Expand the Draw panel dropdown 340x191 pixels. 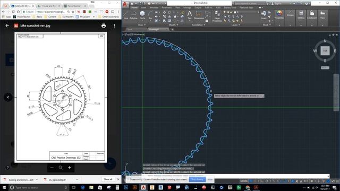[x=142, y=25]
